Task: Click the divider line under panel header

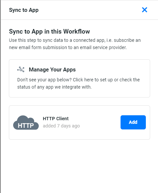Action: coord(79,19)
